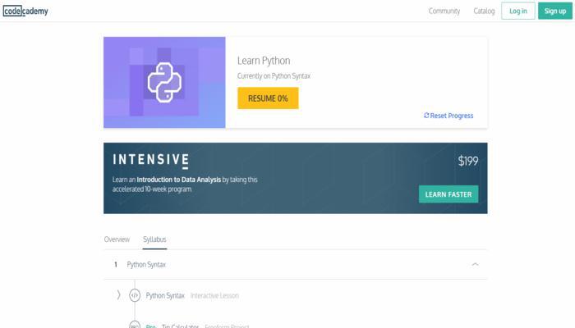Click the Log in button
Viewport: 575px width, 328px height.
[517, 11]
